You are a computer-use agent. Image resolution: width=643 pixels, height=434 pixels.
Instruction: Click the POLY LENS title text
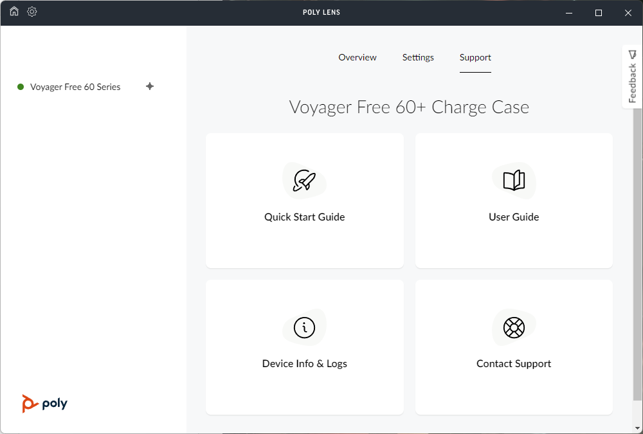tap(321, 12)
